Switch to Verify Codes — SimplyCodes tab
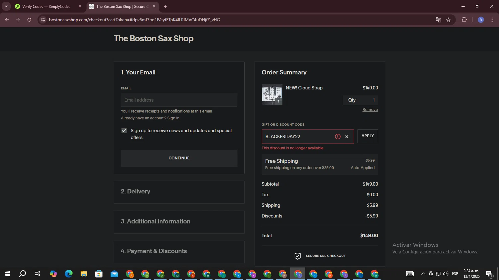This screenshot has height=280, width=499. click(46, 6)
